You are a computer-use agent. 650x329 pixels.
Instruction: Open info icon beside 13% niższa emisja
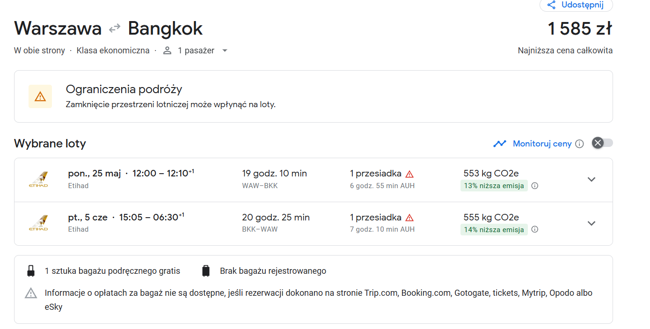click(535, 186)
